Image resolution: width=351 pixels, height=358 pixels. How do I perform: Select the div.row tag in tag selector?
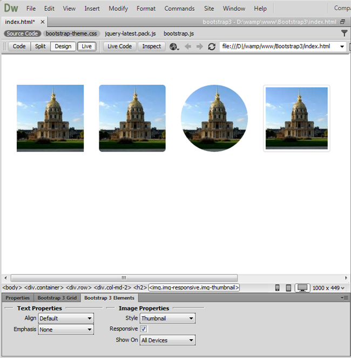[x=78, y=287]
